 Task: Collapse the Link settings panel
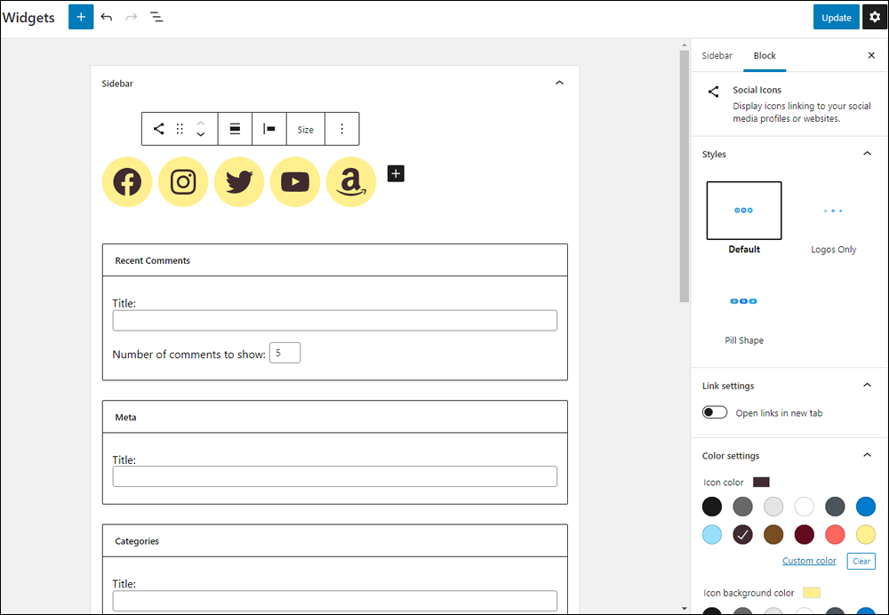click(867, 386)
